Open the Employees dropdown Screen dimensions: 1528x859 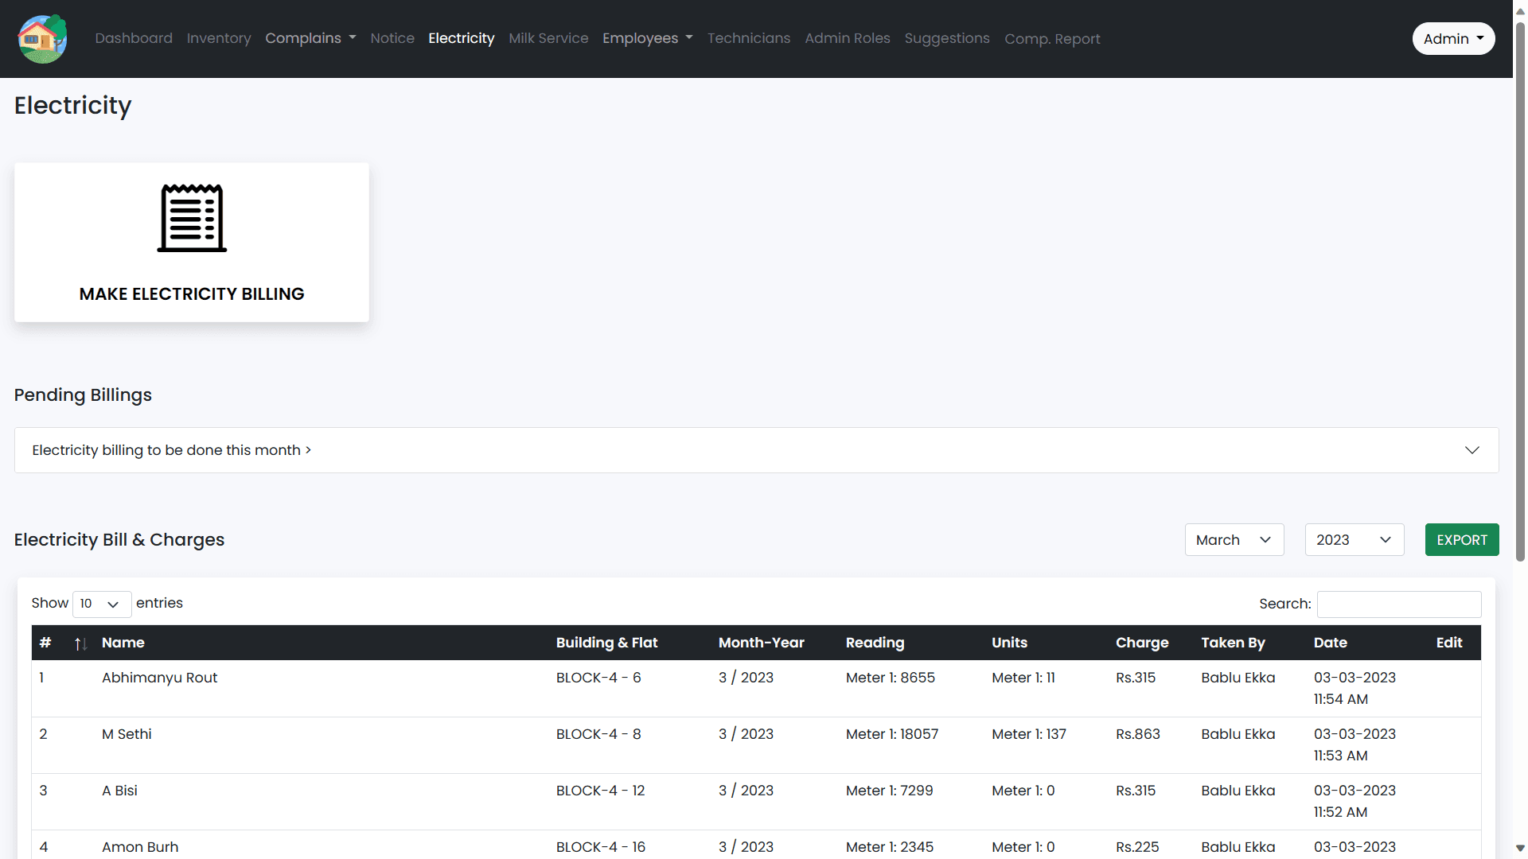point(647,38)
